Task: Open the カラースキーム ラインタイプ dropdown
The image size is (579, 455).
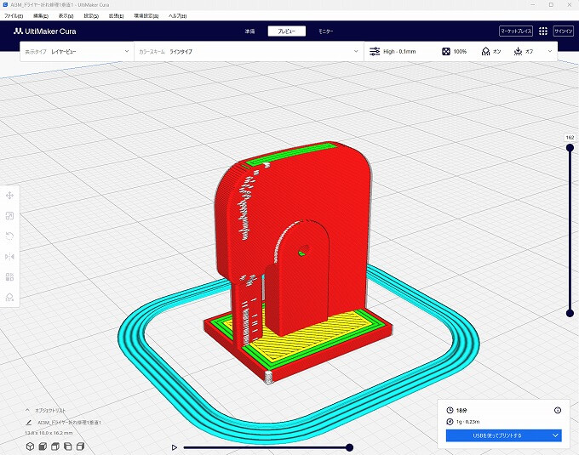Action: pos(247,52)
